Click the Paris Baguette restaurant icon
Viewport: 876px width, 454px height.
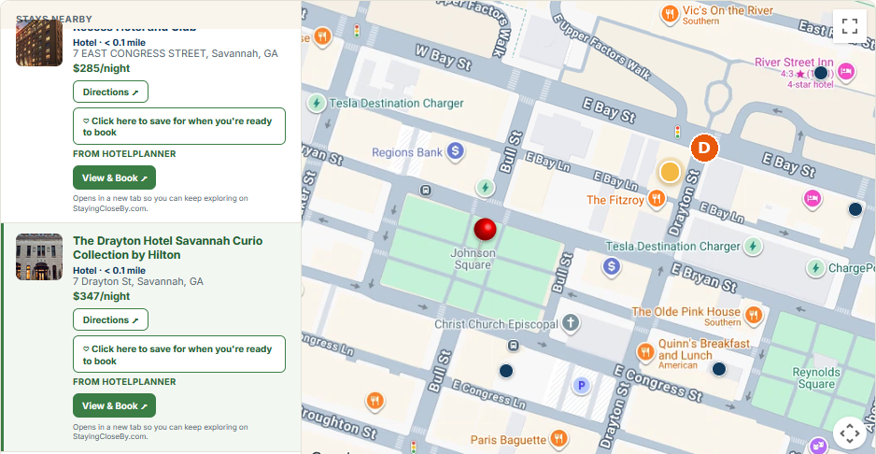click(x=557, y=438)
